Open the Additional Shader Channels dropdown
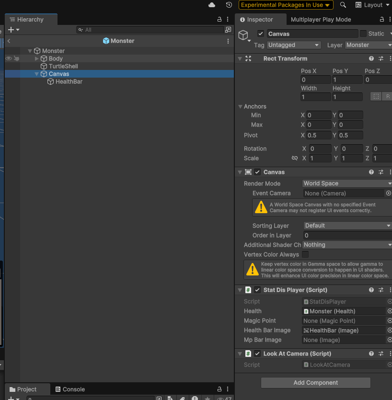The width and height of the screenshot is (392, 400). tap(347, 245)
